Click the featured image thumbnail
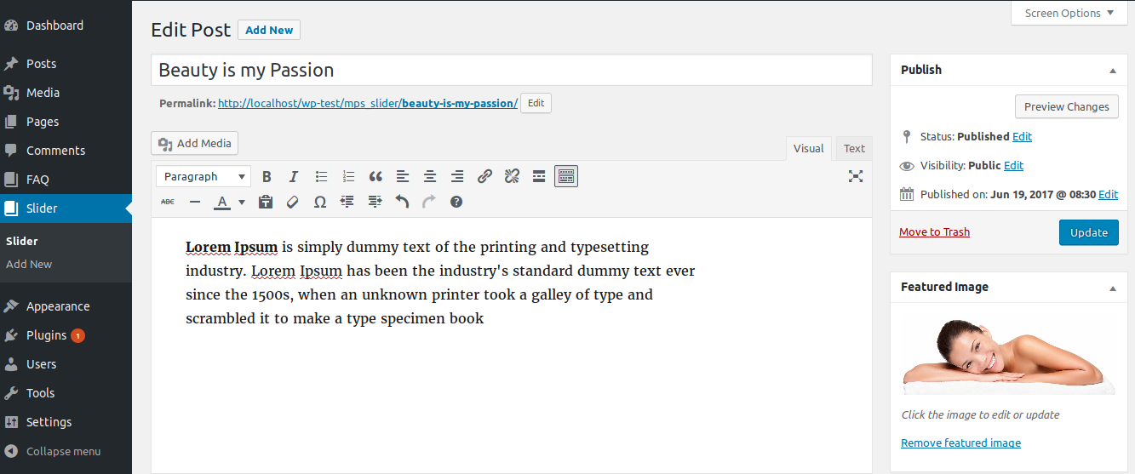The width and height of the screenshot is (1135, 474). [1009, 356]
